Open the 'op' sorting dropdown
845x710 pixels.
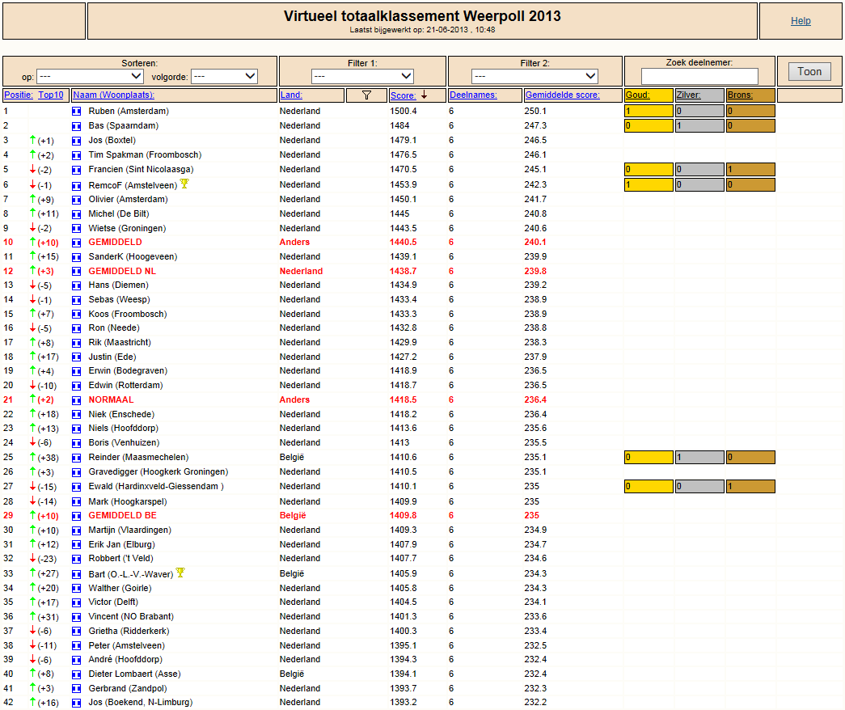click(90, 76)
